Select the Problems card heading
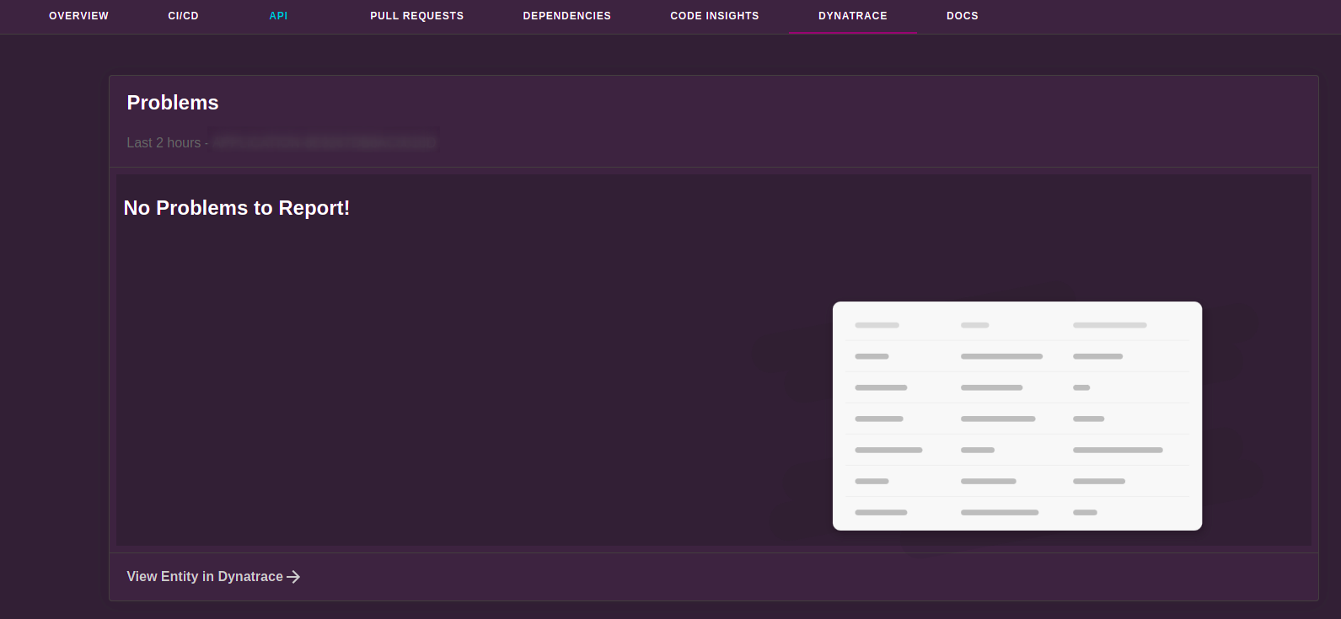1341x619 pixels. (173, 103)
